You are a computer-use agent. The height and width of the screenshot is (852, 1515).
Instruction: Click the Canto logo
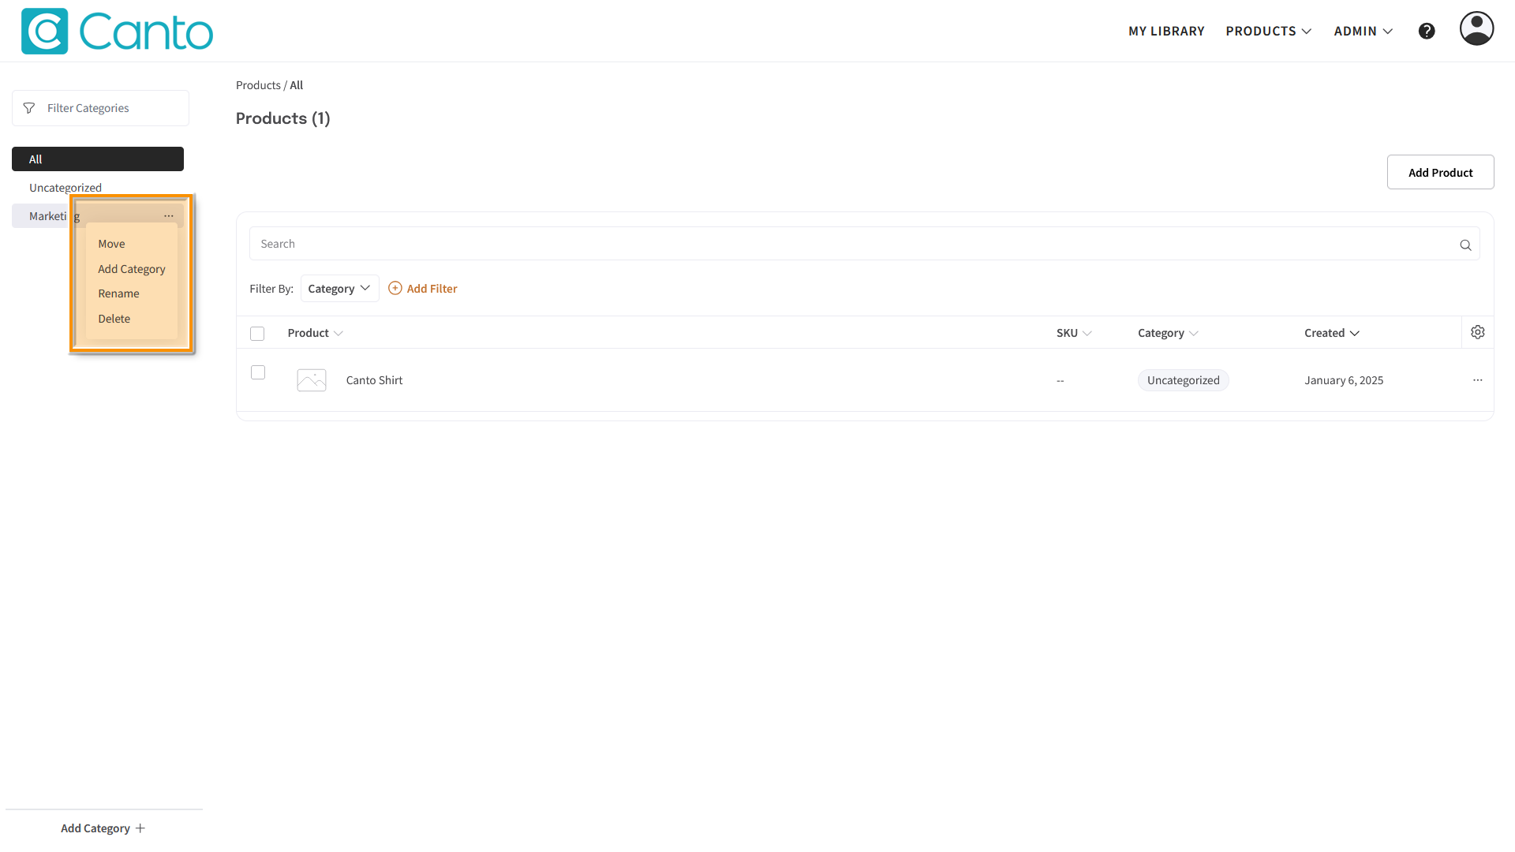click(x=117, y=31)
